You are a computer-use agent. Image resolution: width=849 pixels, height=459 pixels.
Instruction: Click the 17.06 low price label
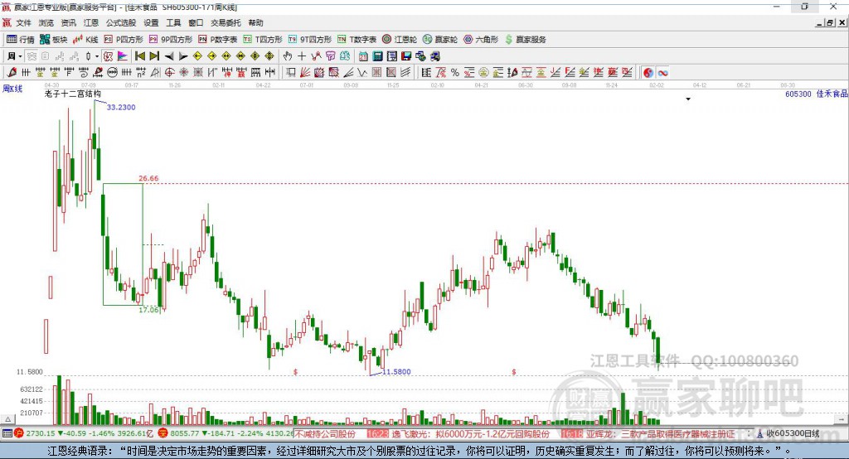pyautogui.click(x=149, y=310)
